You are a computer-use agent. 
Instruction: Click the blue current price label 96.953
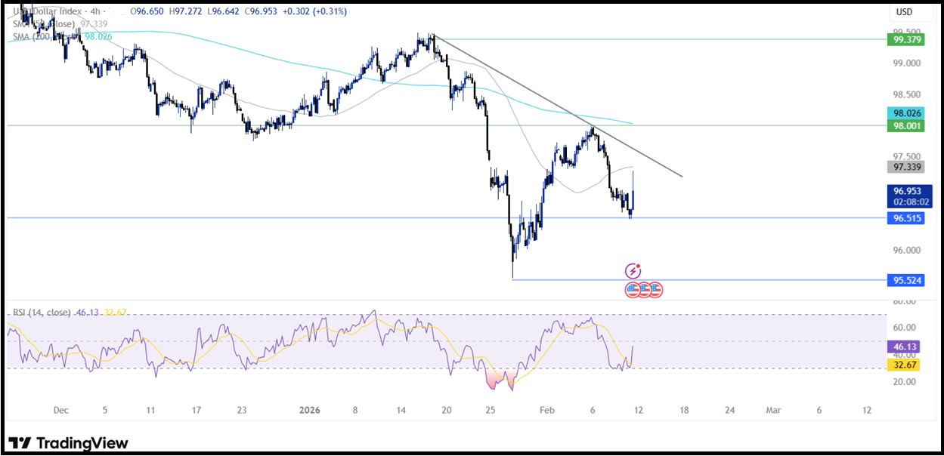click(906, 193)
